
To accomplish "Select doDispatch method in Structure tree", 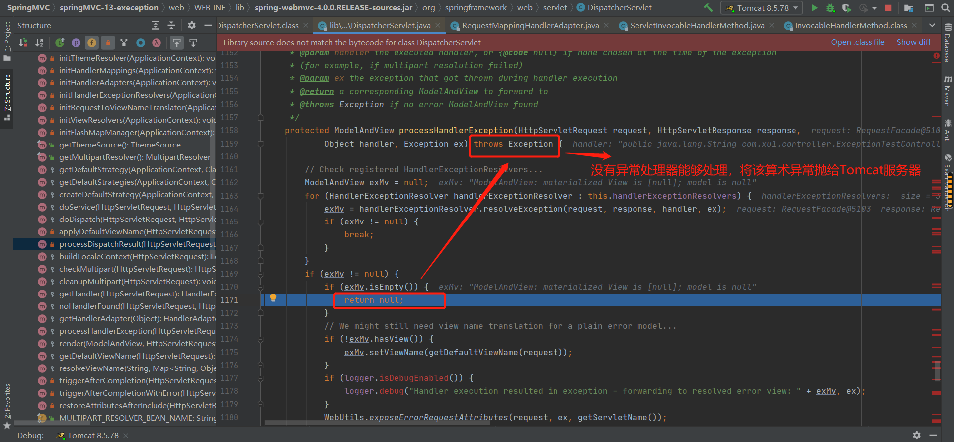I will 114,219.
